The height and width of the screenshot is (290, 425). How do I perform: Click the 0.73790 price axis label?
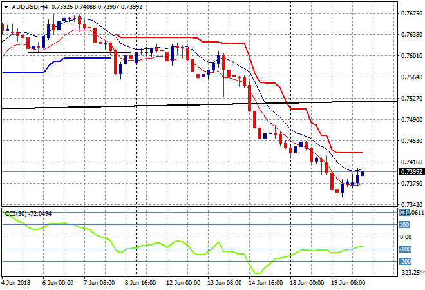pyautogui.click(x=411, y=184)
